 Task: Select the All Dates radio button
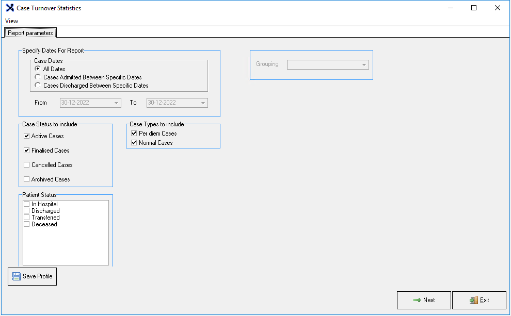tap(38, 69)
